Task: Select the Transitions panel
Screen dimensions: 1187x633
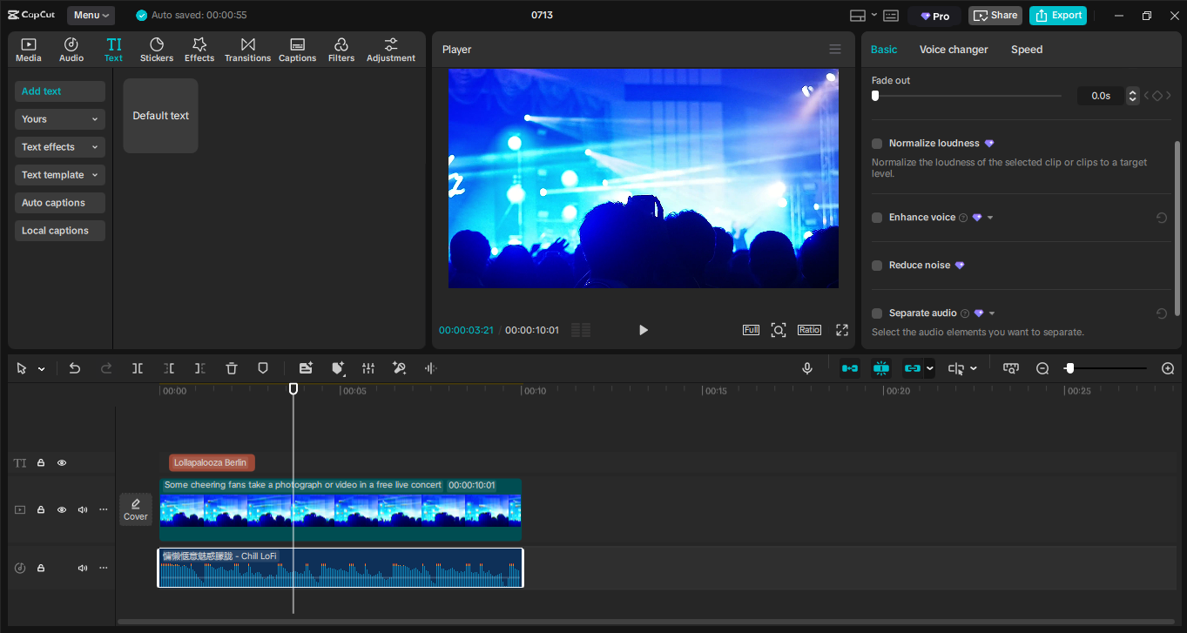Action: [x=247, y=49]
